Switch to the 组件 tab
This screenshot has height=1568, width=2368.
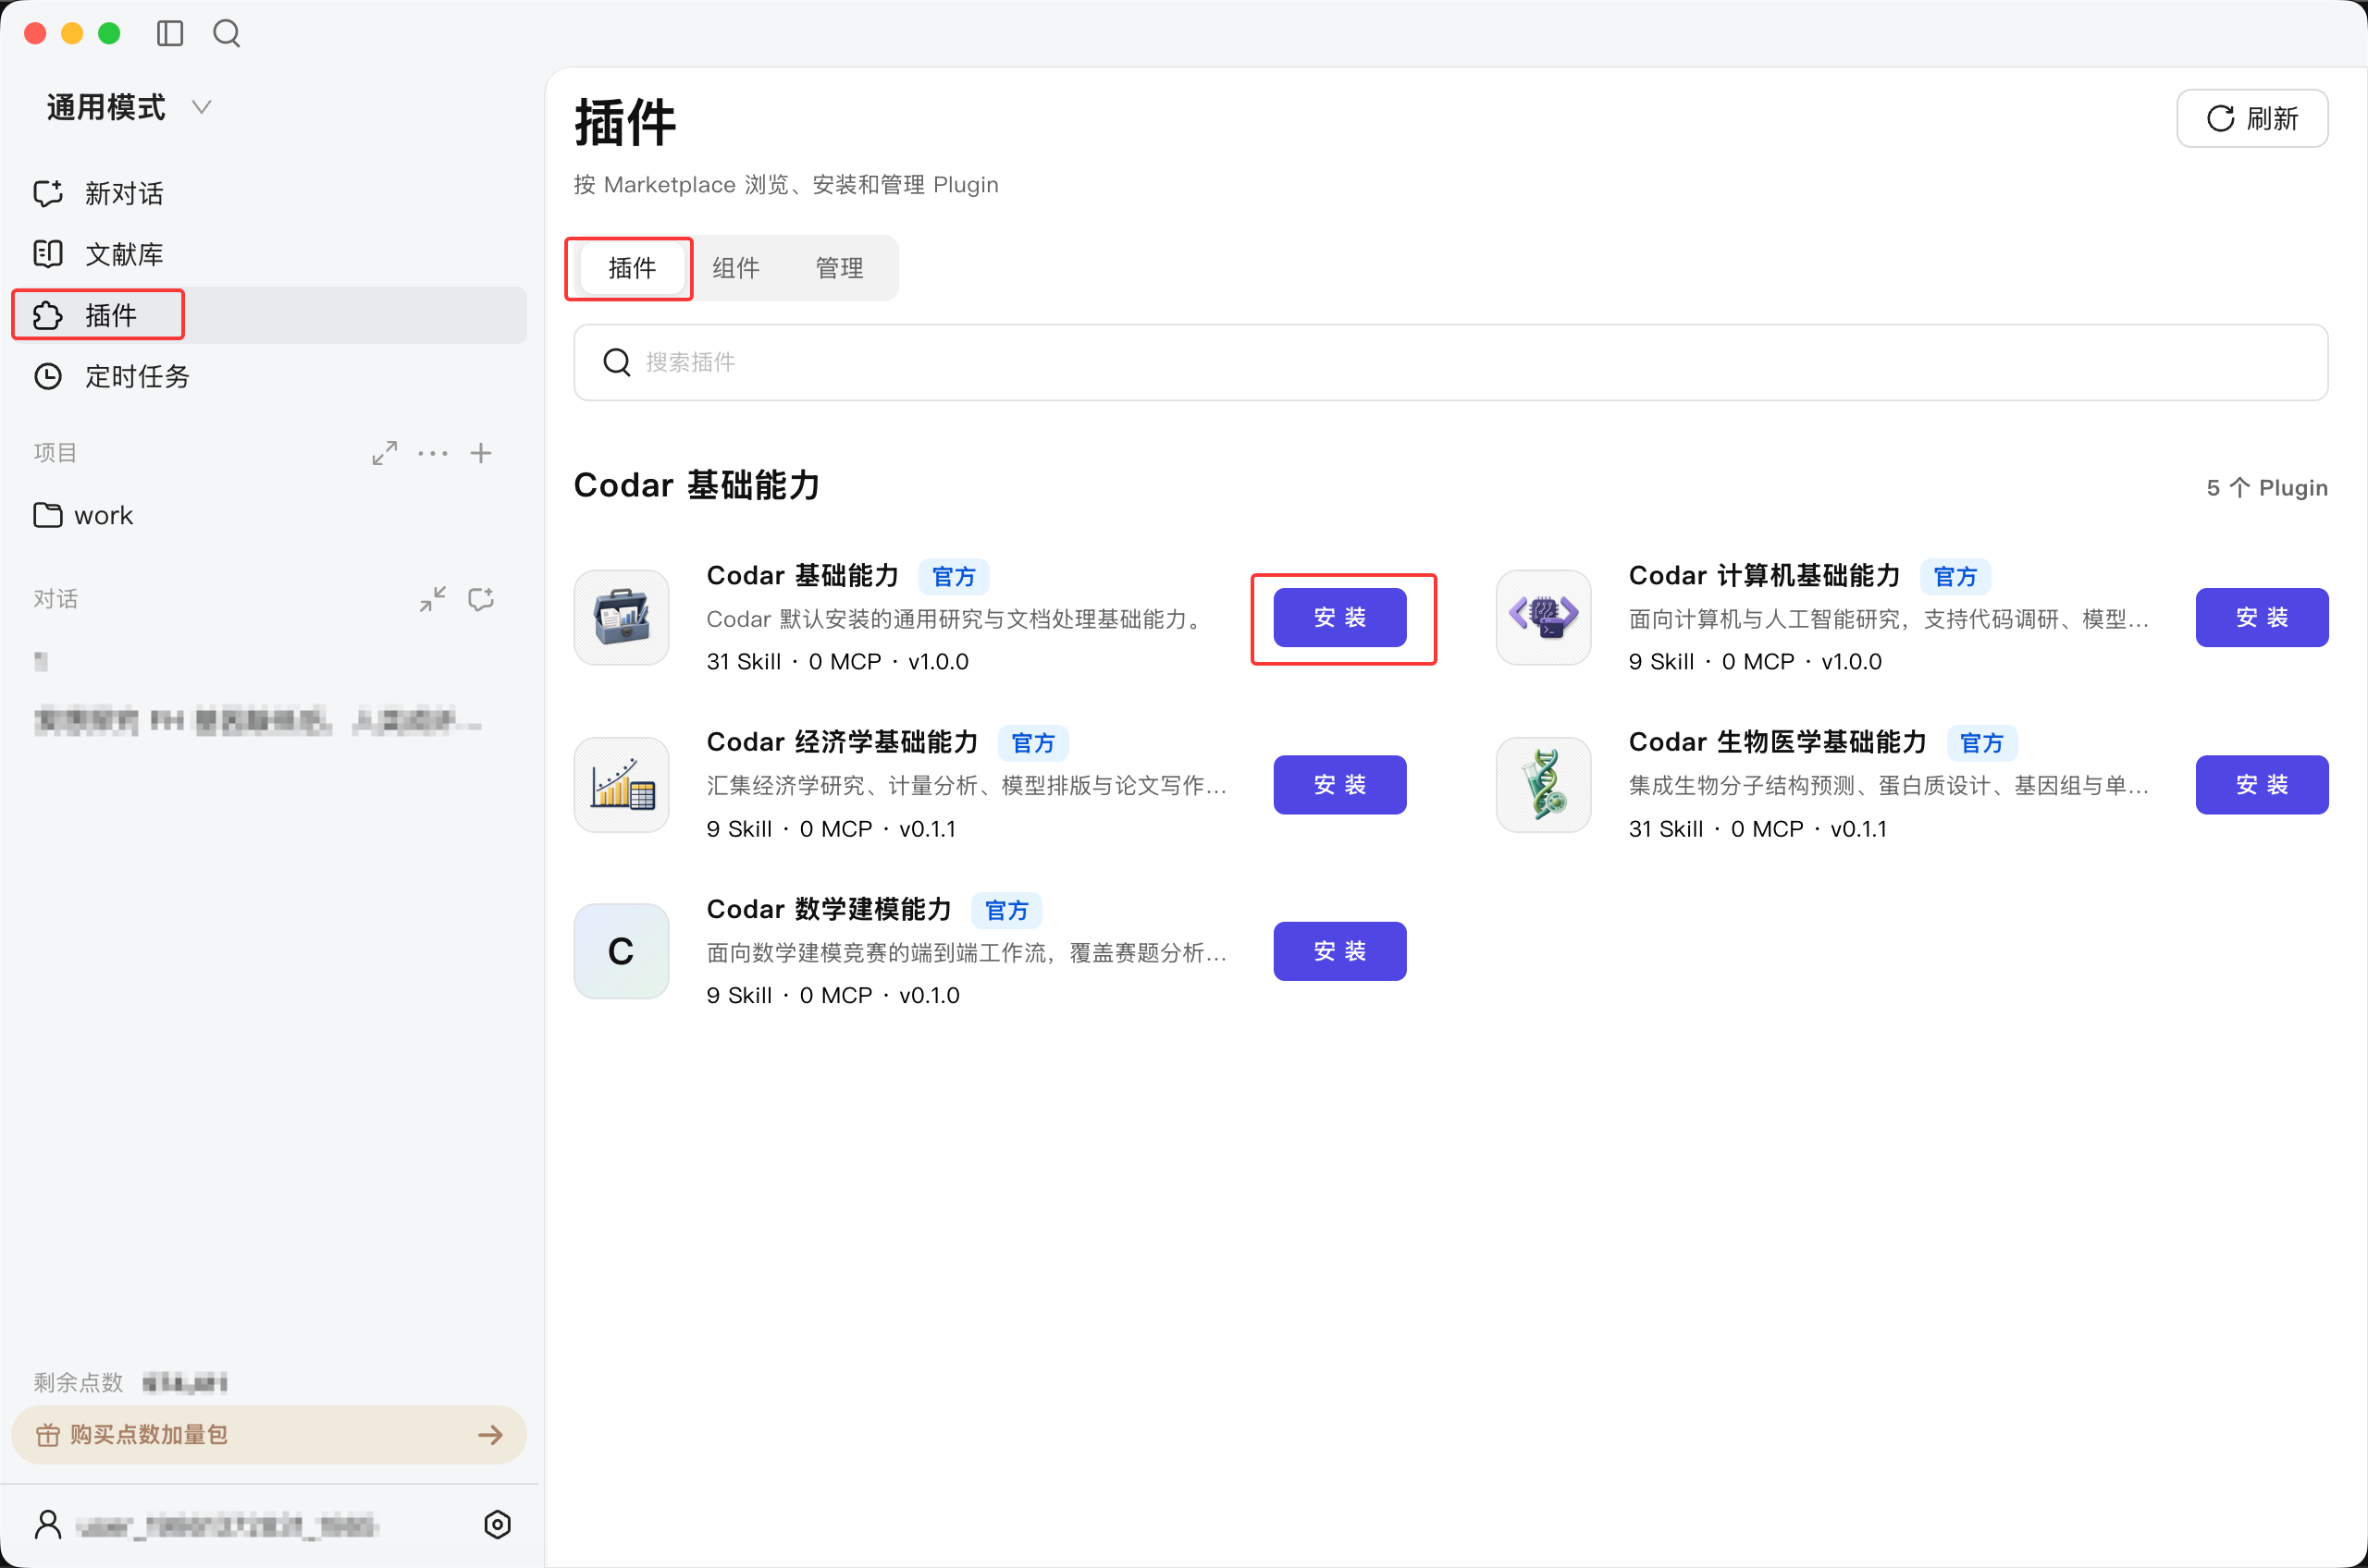click(736, 268)
